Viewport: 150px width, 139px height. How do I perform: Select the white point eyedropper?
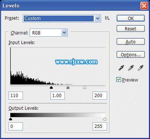point(140,68)
